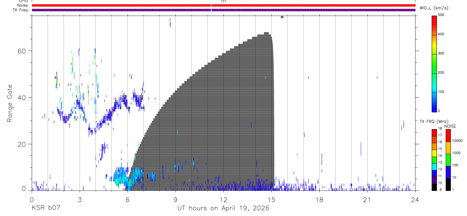Click the WID⊥ (km/s) velocity width colorbar

434,63
